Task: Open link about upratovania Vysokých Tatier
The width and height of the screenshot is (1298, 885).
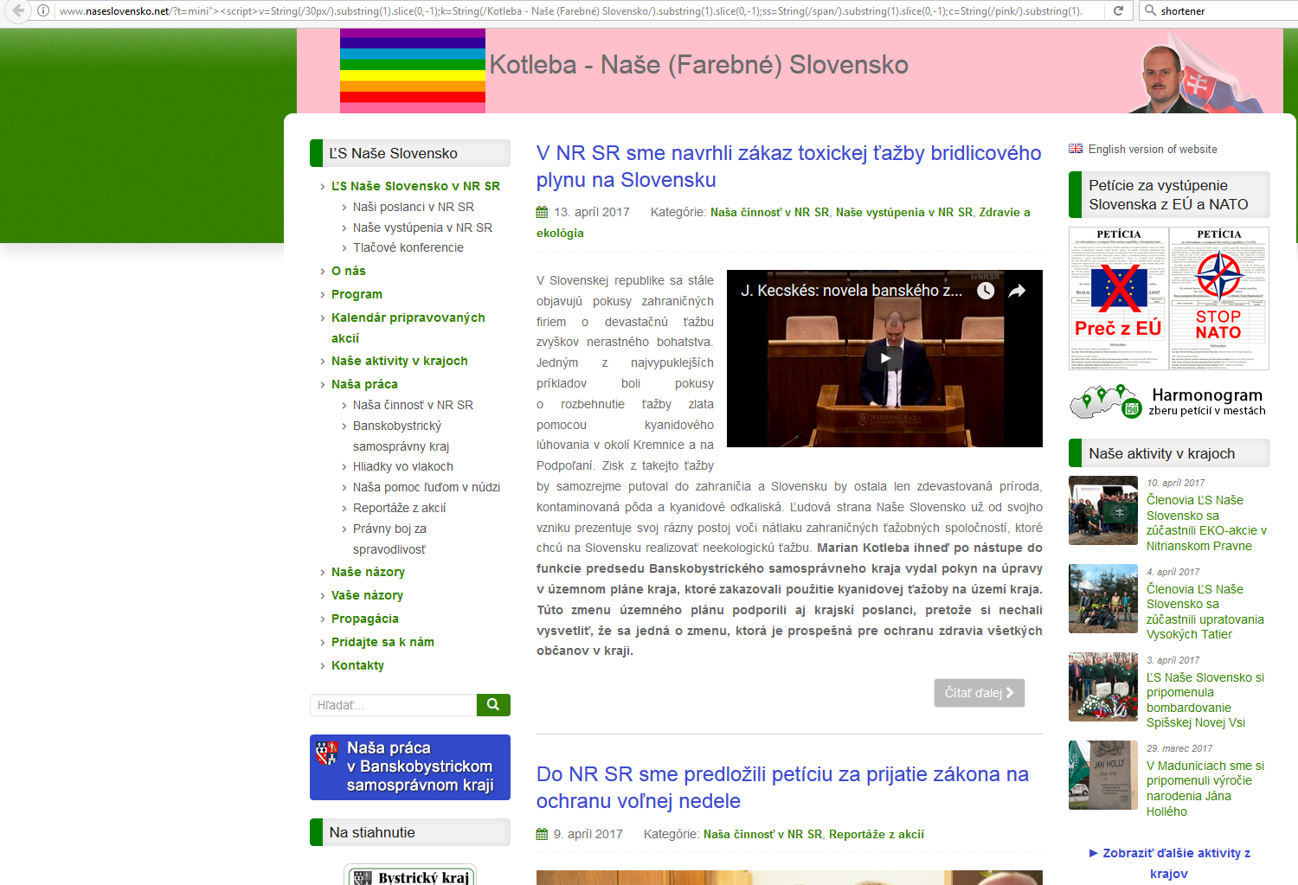Action: [x=1205, y=612]
